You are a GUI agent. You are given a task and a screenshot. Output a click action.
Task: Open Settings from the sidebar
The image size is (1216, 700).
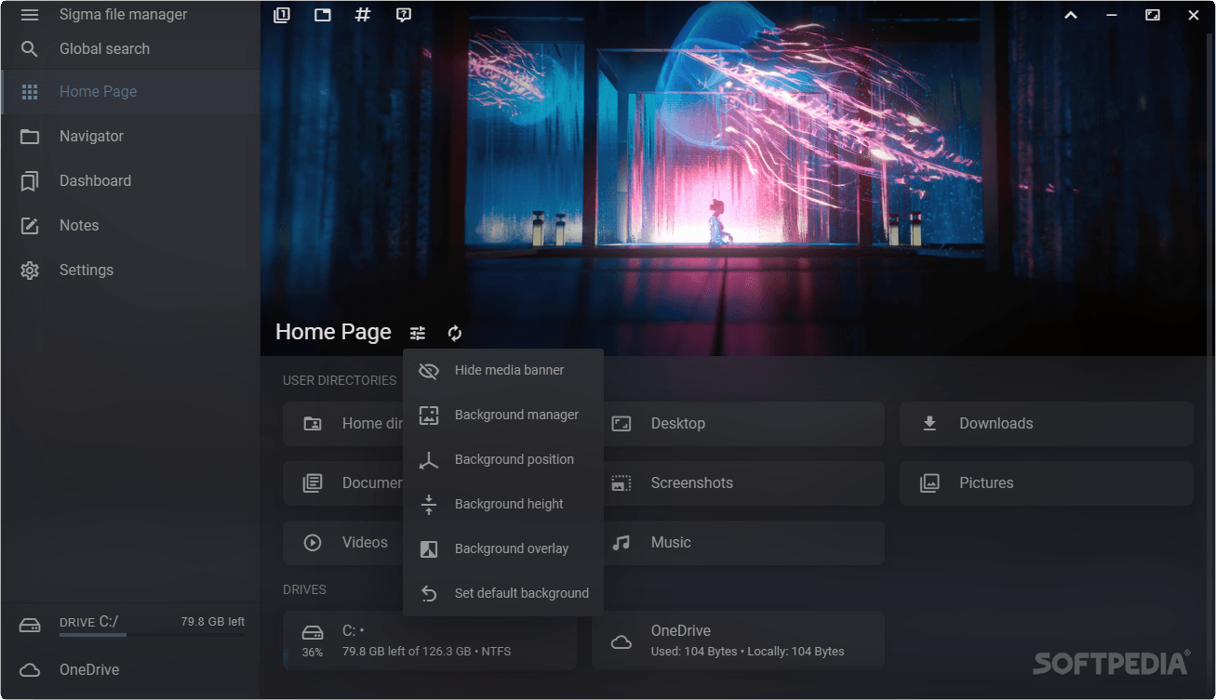(130, 271)
